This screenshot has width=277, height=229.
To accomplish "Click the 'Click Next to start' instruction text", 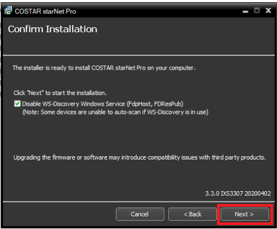I will click(x=60, y=93).
